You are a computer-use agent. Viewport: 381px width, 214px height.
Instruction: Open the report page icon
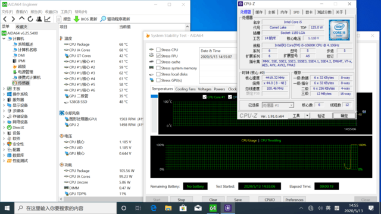[58, 18]
